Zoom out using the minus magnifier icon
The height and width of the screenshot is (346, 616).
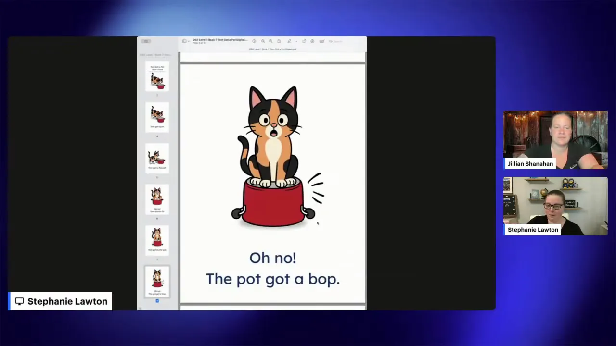coord(263,41)
